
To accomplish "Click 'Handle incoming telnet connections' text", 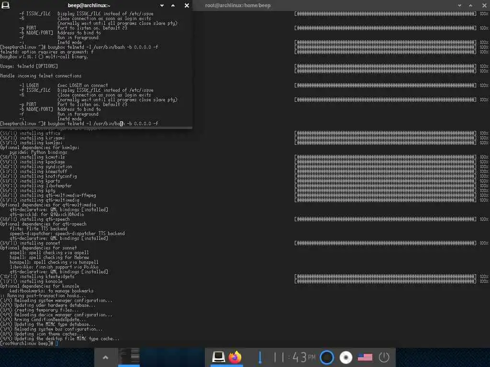I will click(41, 76).
